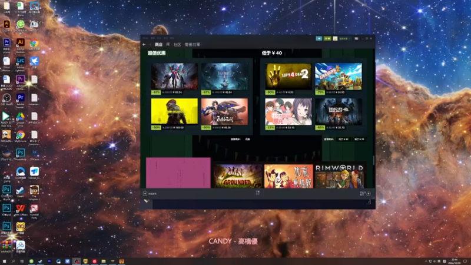Open Pummel Party desktop shortcut

click(x=34, y=211)
